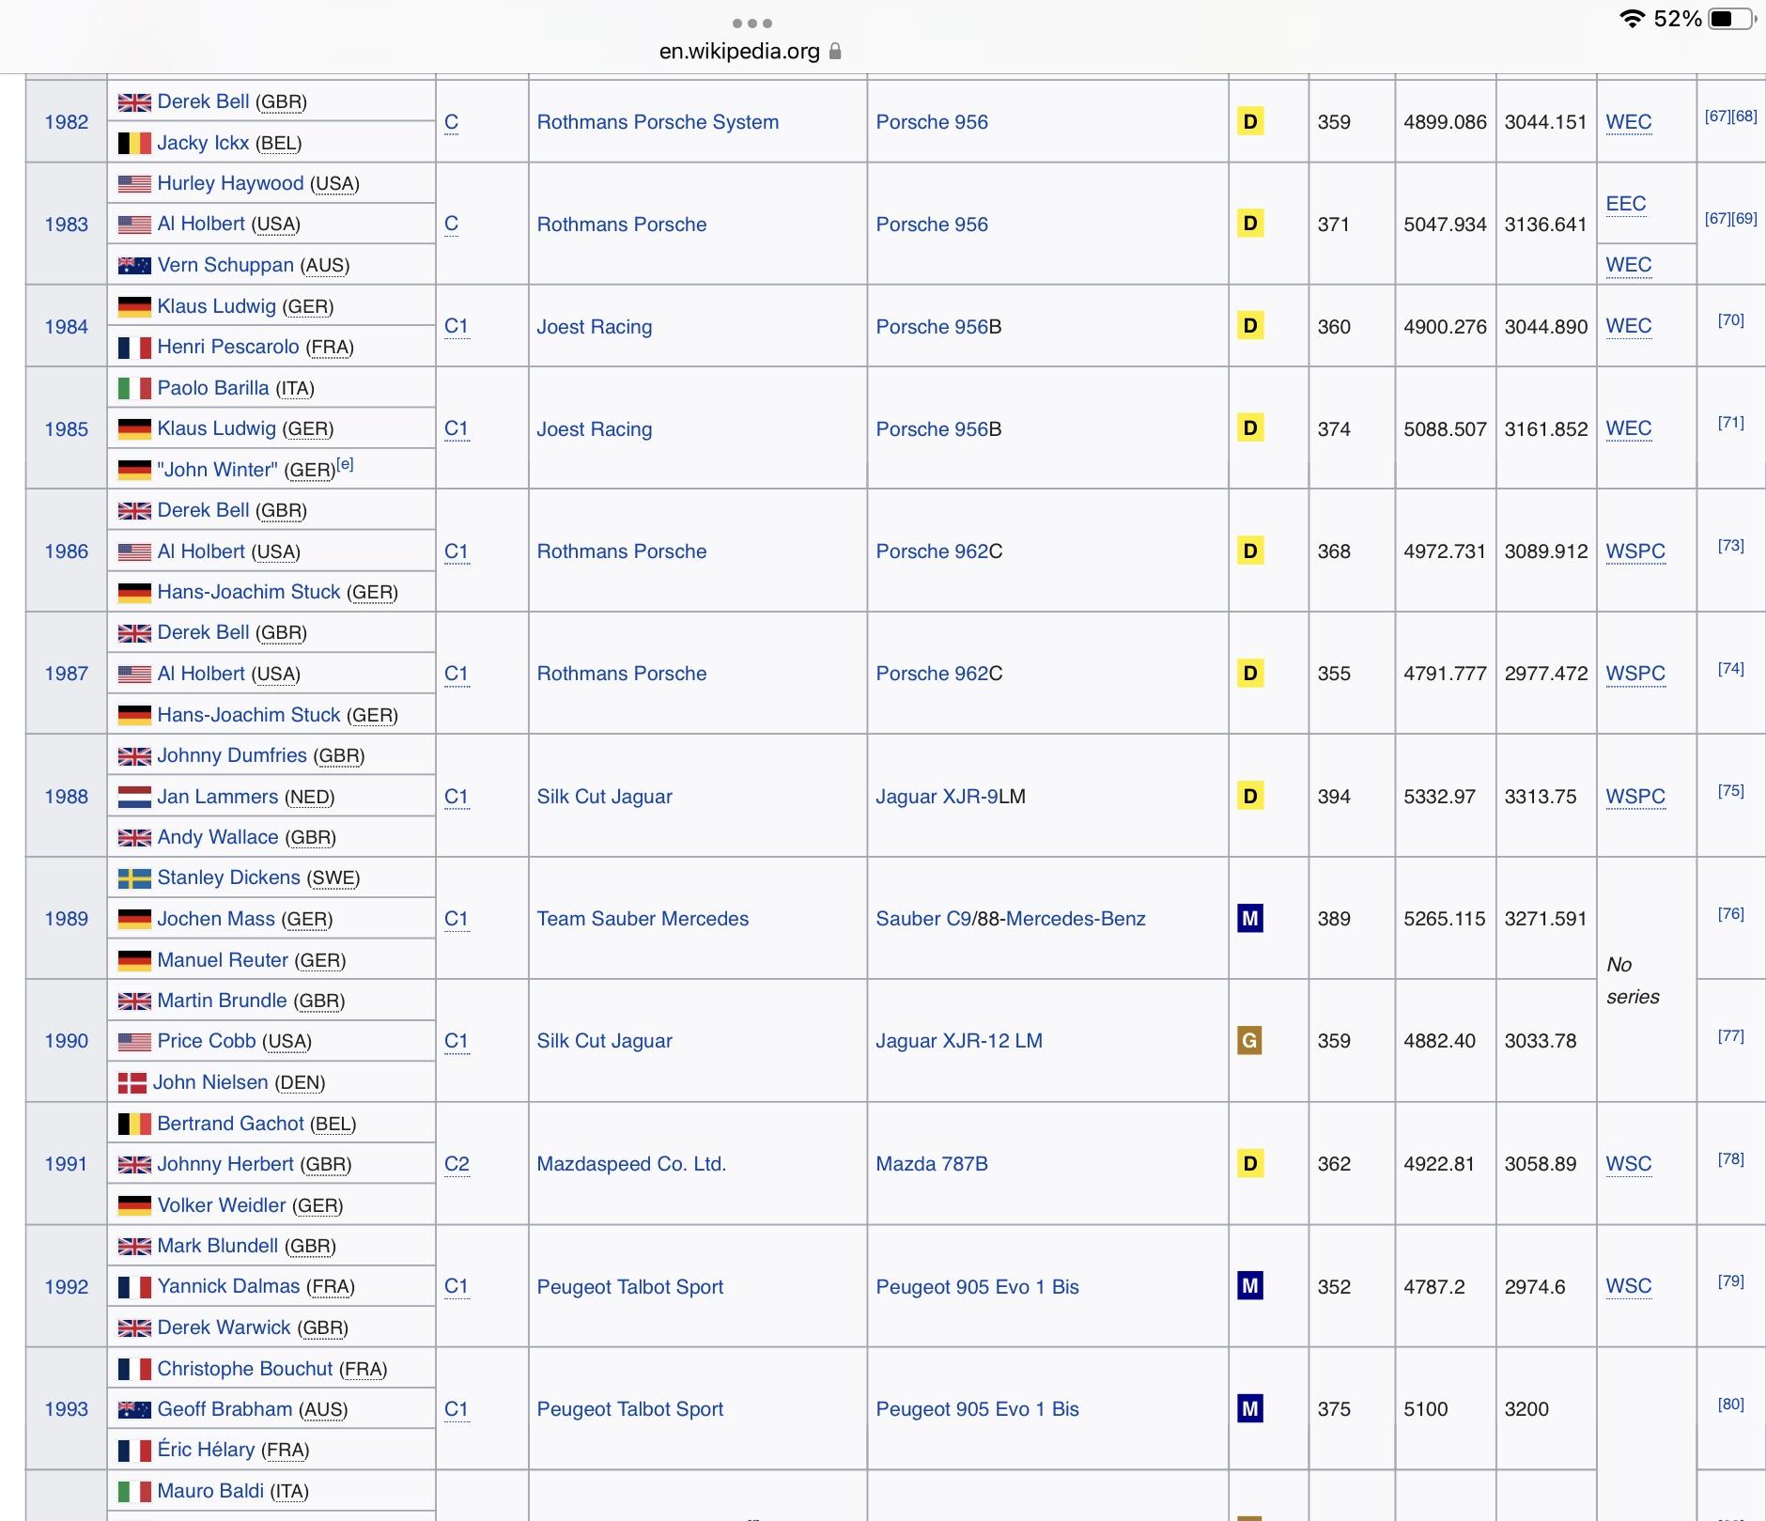Open the 1990 year link
1766x1521 pixels.
[x=67, y=1041]
